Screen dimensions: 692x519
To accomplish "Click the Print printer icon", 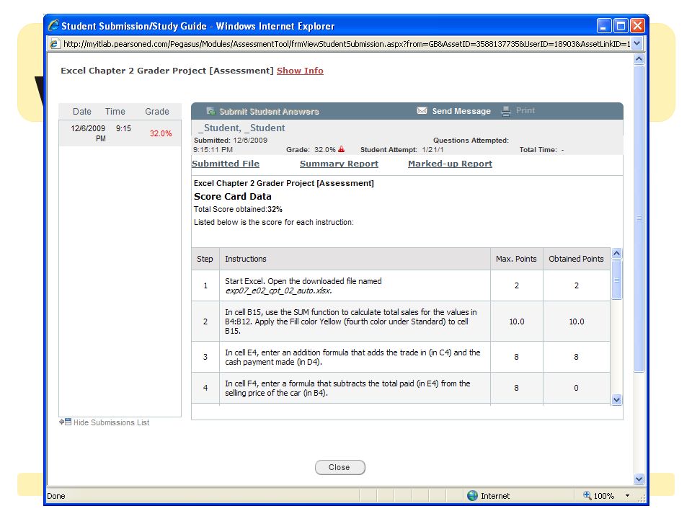I will point(506,111).
